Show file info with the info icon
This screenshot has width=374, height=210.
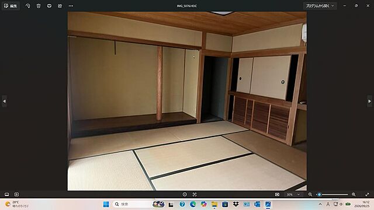tap(185, 194)
